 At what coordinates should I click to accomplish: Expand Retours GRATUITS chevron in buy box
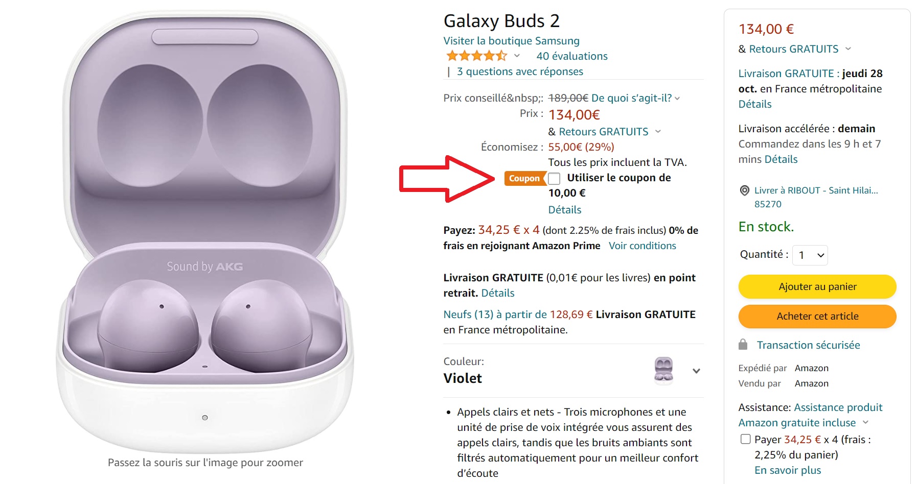(848, 49)
